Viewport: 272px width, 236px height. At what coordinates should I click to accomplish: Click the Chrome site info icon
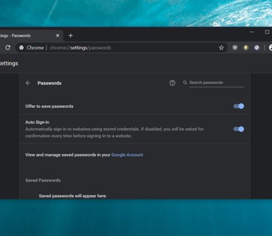21,48
